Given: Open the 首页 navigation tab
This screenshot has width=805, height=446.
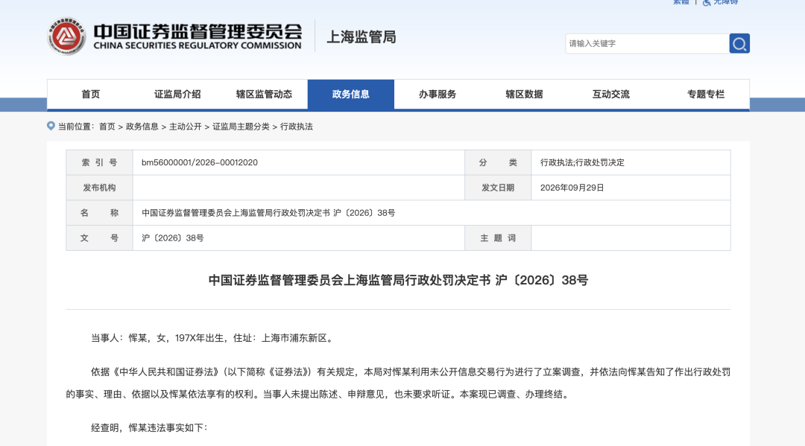Looking at the screenshot, I should pyautogui.click(x=90, y=95).
